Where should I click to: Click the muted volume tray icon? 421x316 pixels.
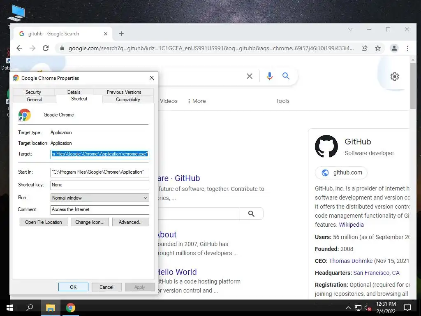368,308
